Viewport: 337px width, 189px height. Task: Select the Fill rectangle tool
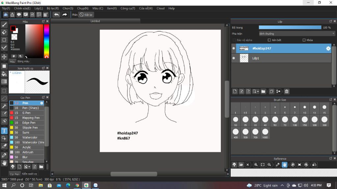point(4,66)
